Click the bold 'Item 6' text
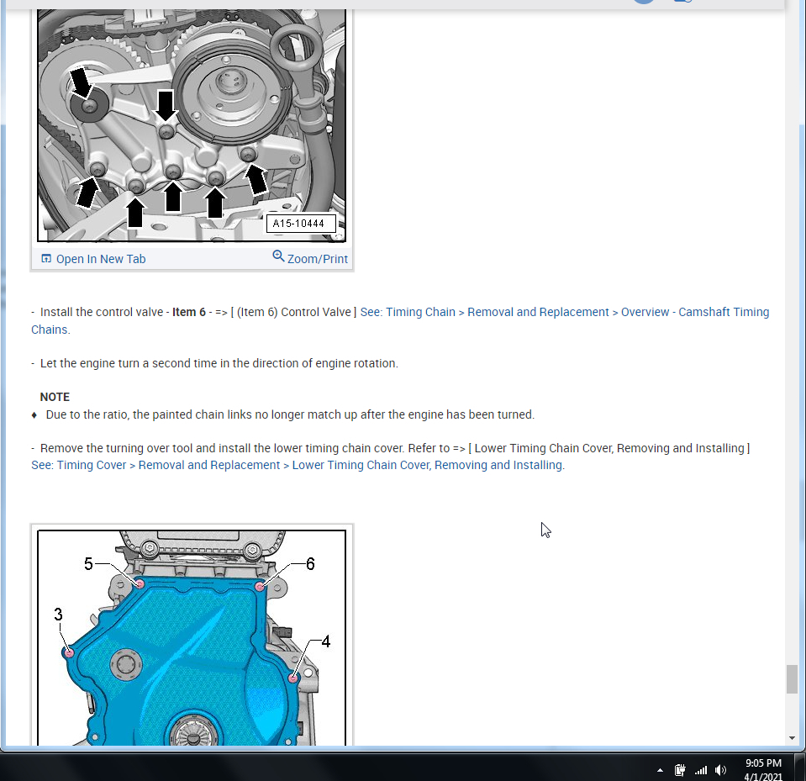This screenshot has height=781, width=806. [188, 312]
